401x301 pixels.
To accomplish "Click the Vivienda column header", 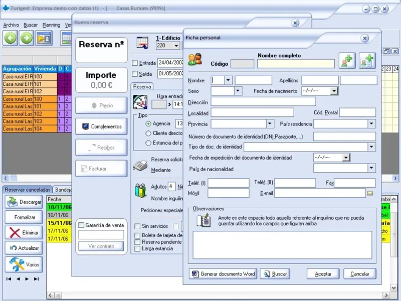I will 45,69.
